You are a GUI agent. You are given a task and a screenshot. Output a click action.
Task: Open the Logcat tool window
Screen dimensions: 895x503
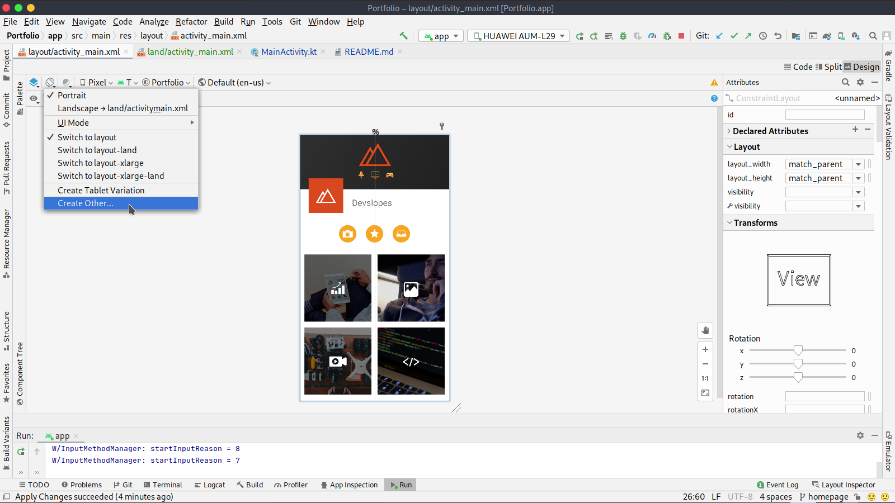210,485
